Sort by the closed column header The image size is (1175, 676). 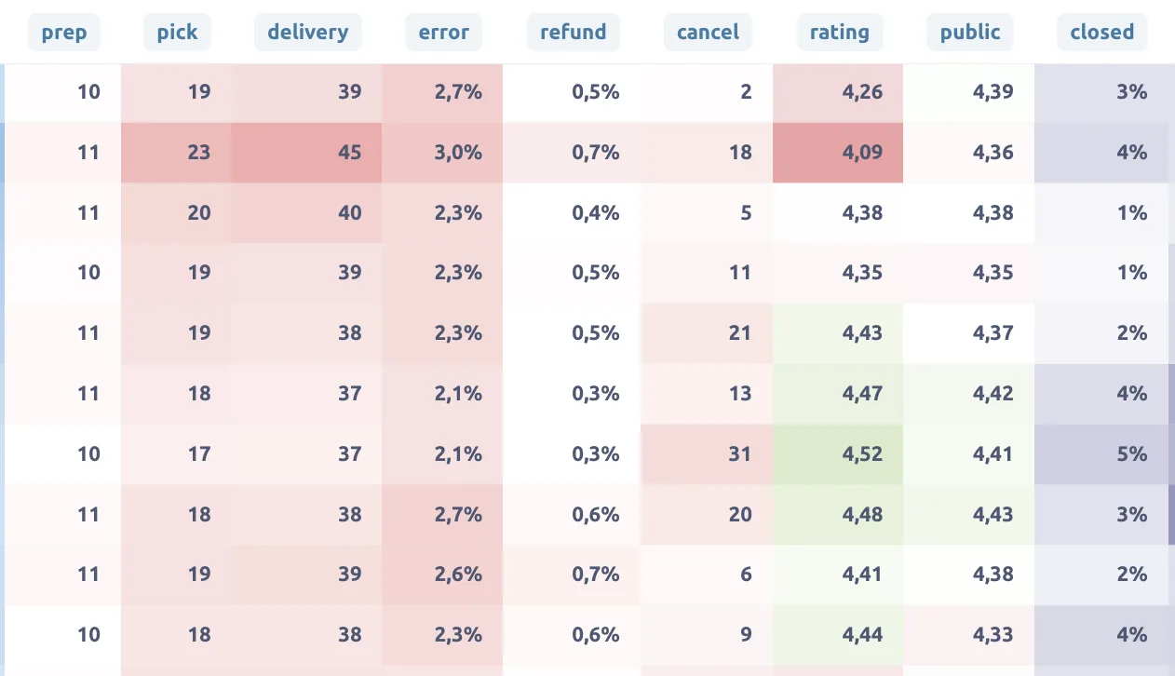1101,33
